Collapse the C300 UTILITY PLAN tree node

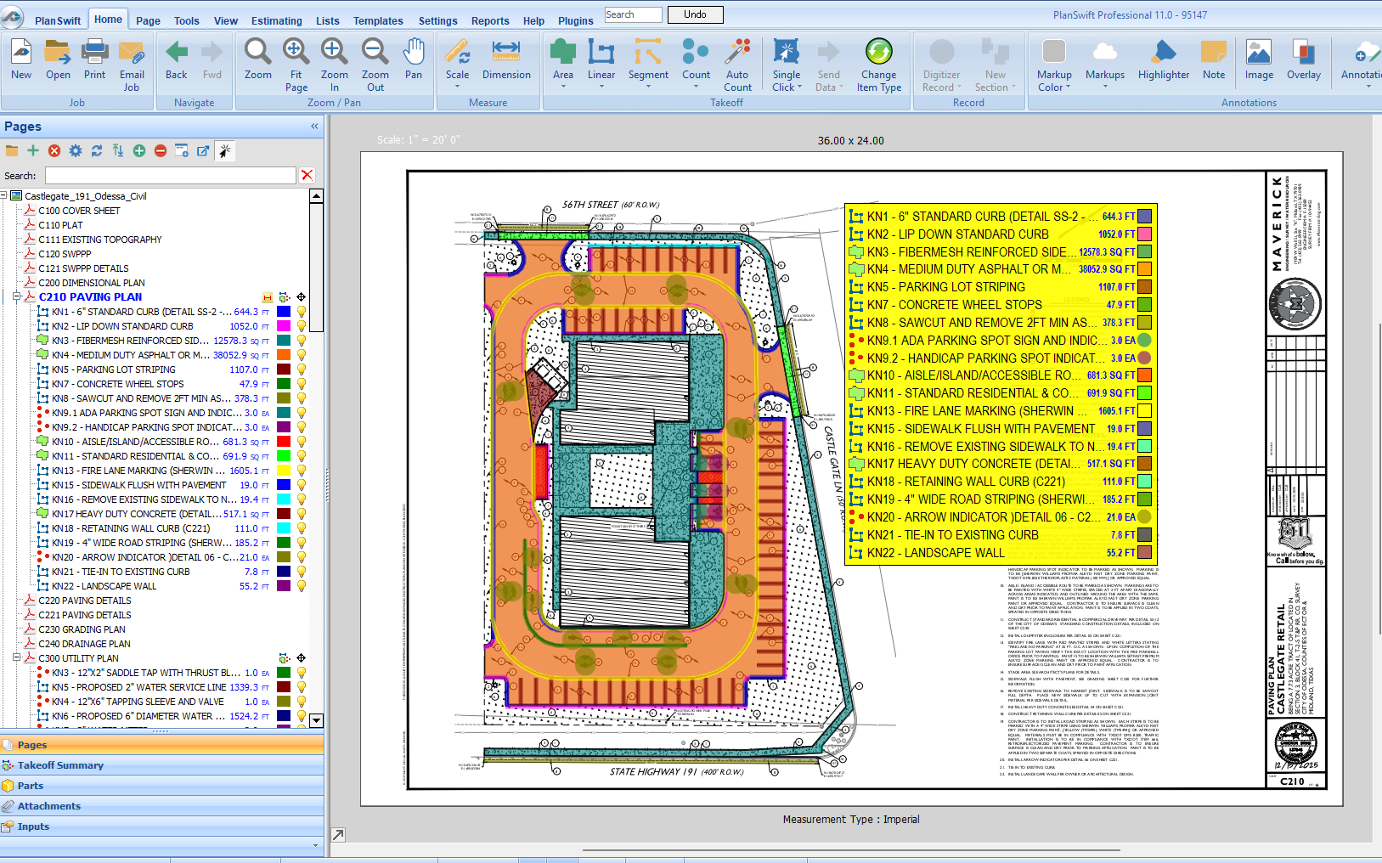[16, 657]
